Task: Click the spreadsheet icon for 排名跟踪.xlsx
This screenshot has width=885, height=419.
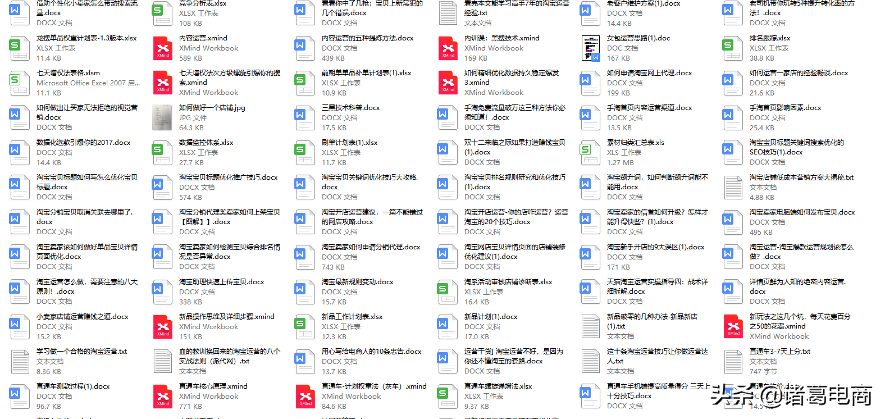Action: click(x=733, y=48)
